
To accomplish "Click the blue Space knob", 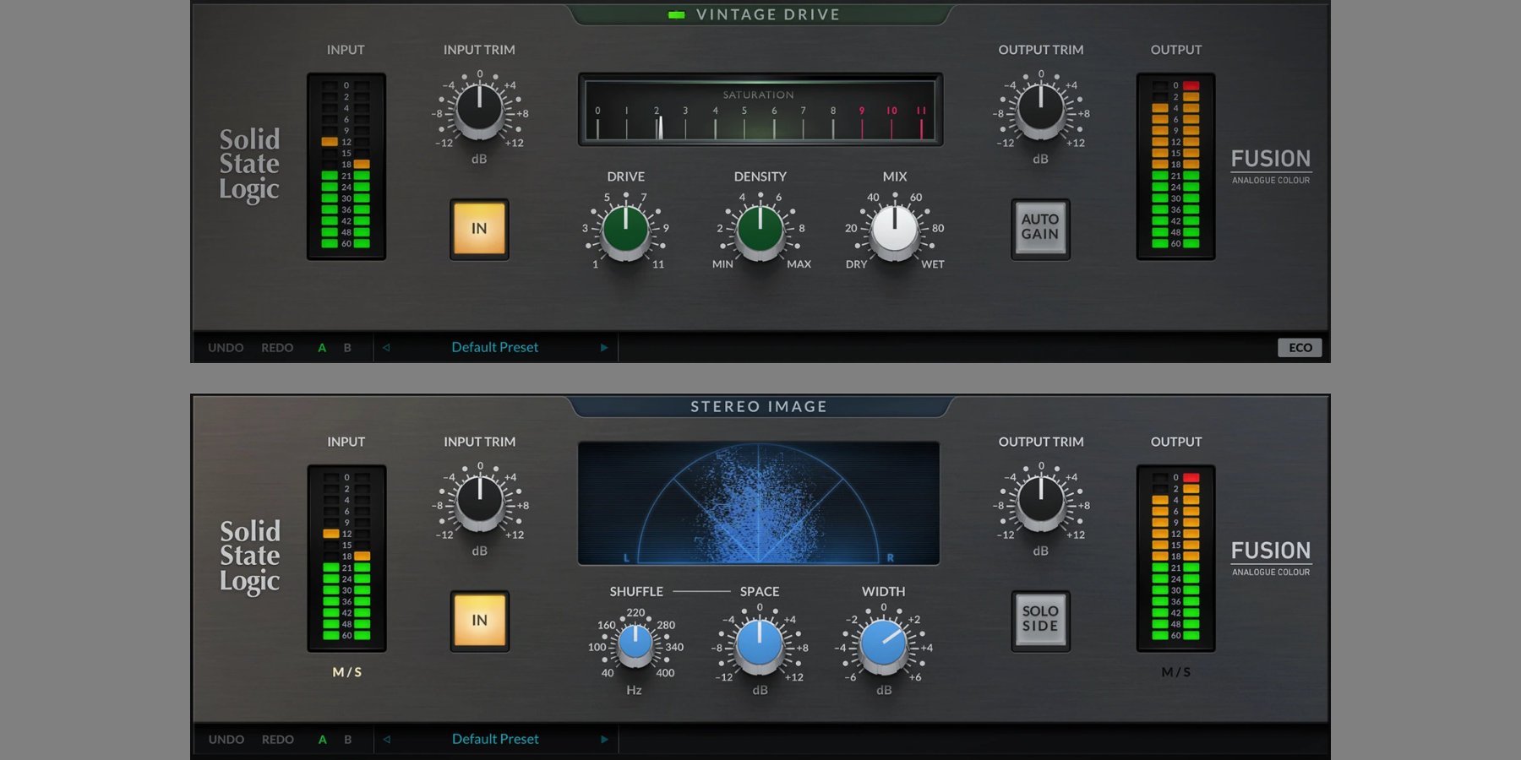I will tap(759, 647).
